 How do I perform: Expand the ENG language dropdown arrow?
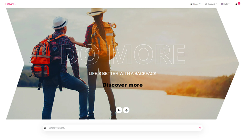(229, 4)
